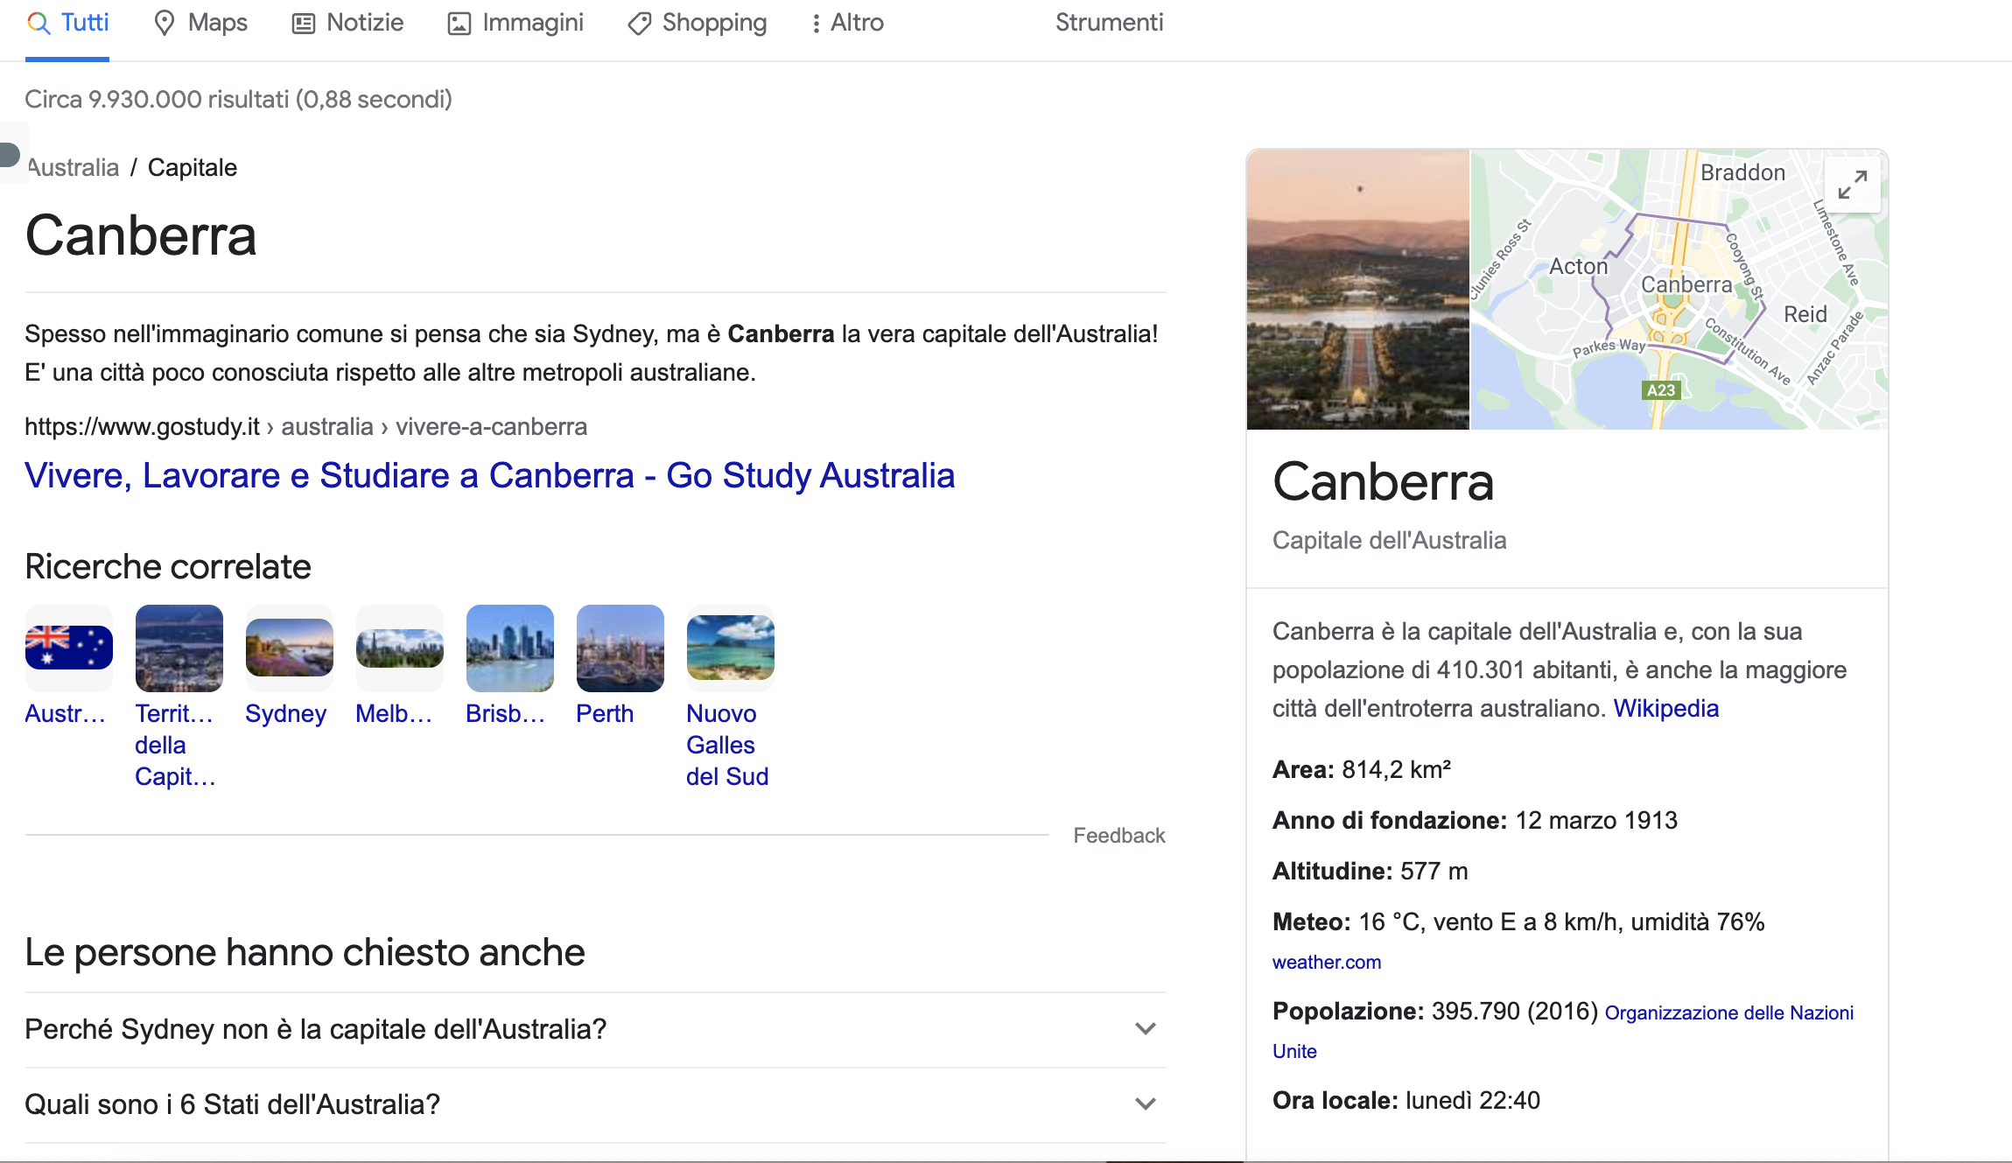Click the Austr… related search label

point(66,714)
